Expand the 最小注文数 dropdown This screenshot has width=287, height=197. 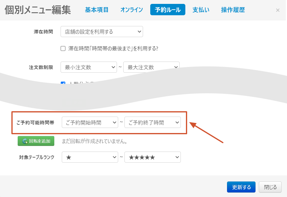89,67
